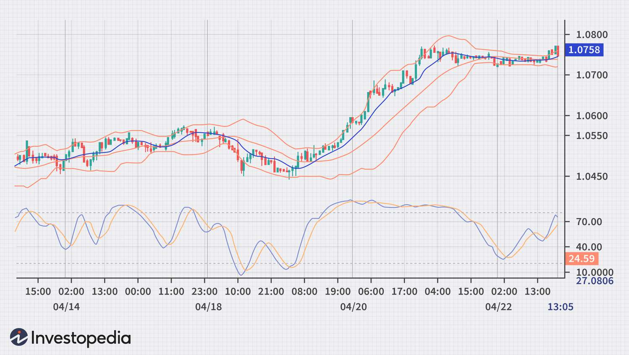Select the 19:00 time axis label
The height and width of the screenshot is (355, 629).
(338, 291)
